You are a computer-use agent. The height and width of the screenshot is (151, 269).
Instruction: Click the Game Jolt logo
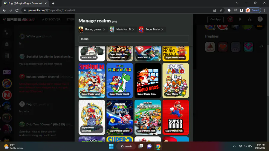[19, 19]
